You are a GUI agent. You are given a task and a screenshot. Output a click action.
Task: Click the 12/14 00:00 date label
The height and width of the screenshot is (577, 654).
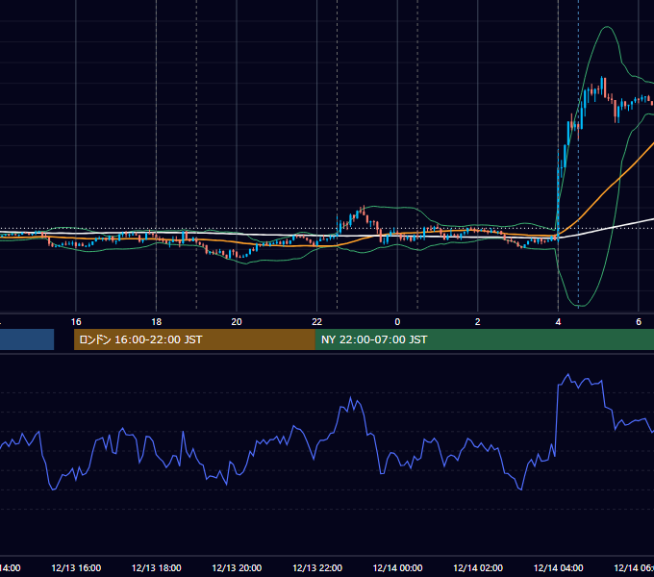pos(397,567)
